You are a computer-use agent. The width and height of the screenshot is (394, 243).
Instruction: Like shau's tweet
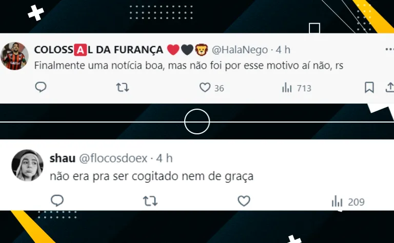click(244, 201)
